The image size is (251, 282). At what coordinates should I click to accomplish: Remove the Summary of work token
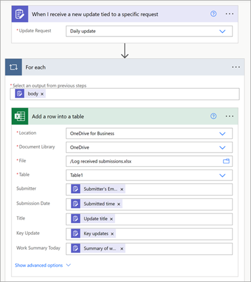(x=122, y=249)
